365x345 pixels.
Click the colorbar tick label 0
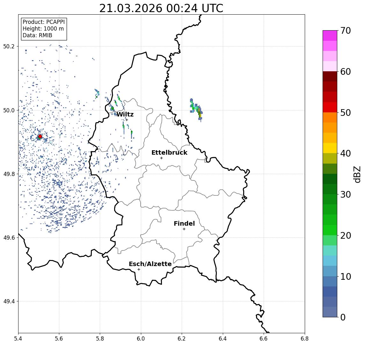click(343, 317)
